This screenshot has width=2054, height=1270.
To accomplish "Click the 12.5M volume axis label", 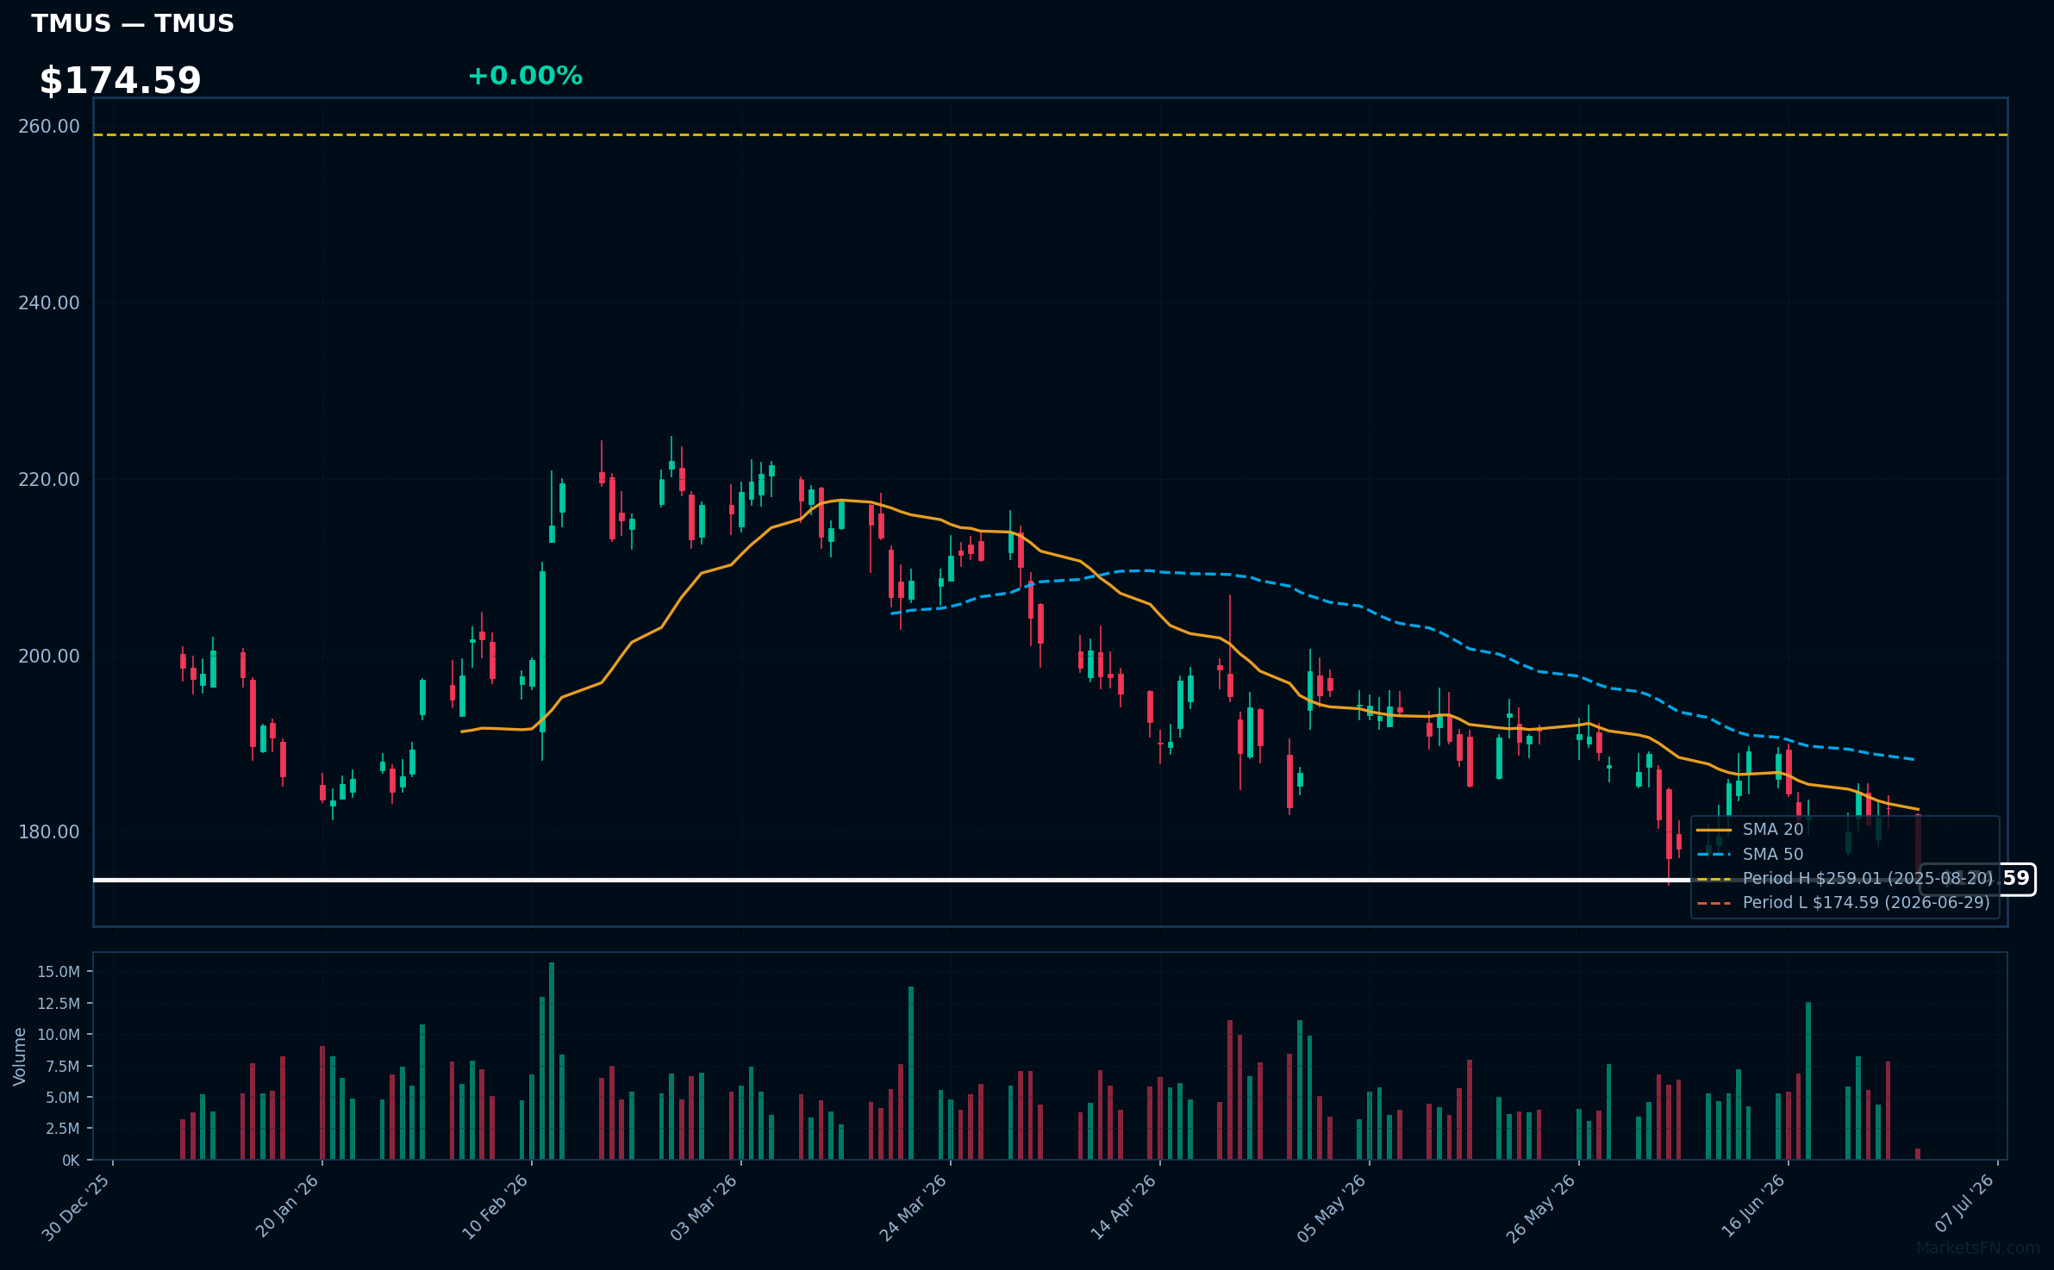I will pos(59,1004).
